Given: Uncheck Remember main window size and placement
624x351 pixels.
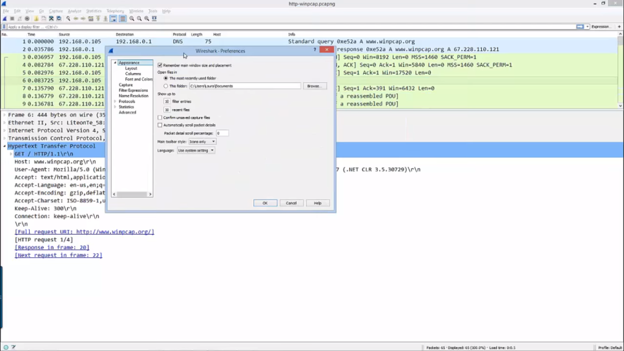Looking at the screenshot, I should (160, 65).
